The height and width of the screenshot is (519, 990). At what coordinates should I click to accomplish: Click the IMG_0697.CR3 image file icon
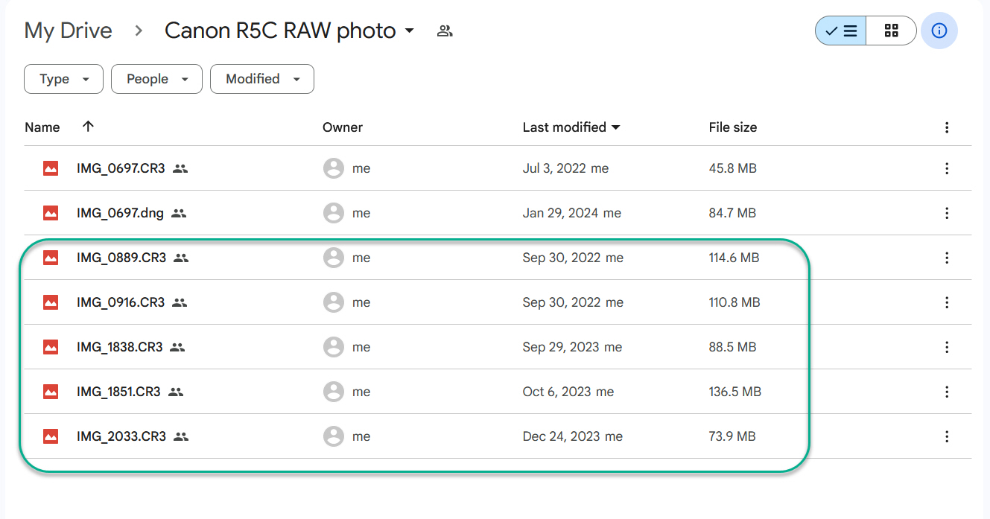51,168
